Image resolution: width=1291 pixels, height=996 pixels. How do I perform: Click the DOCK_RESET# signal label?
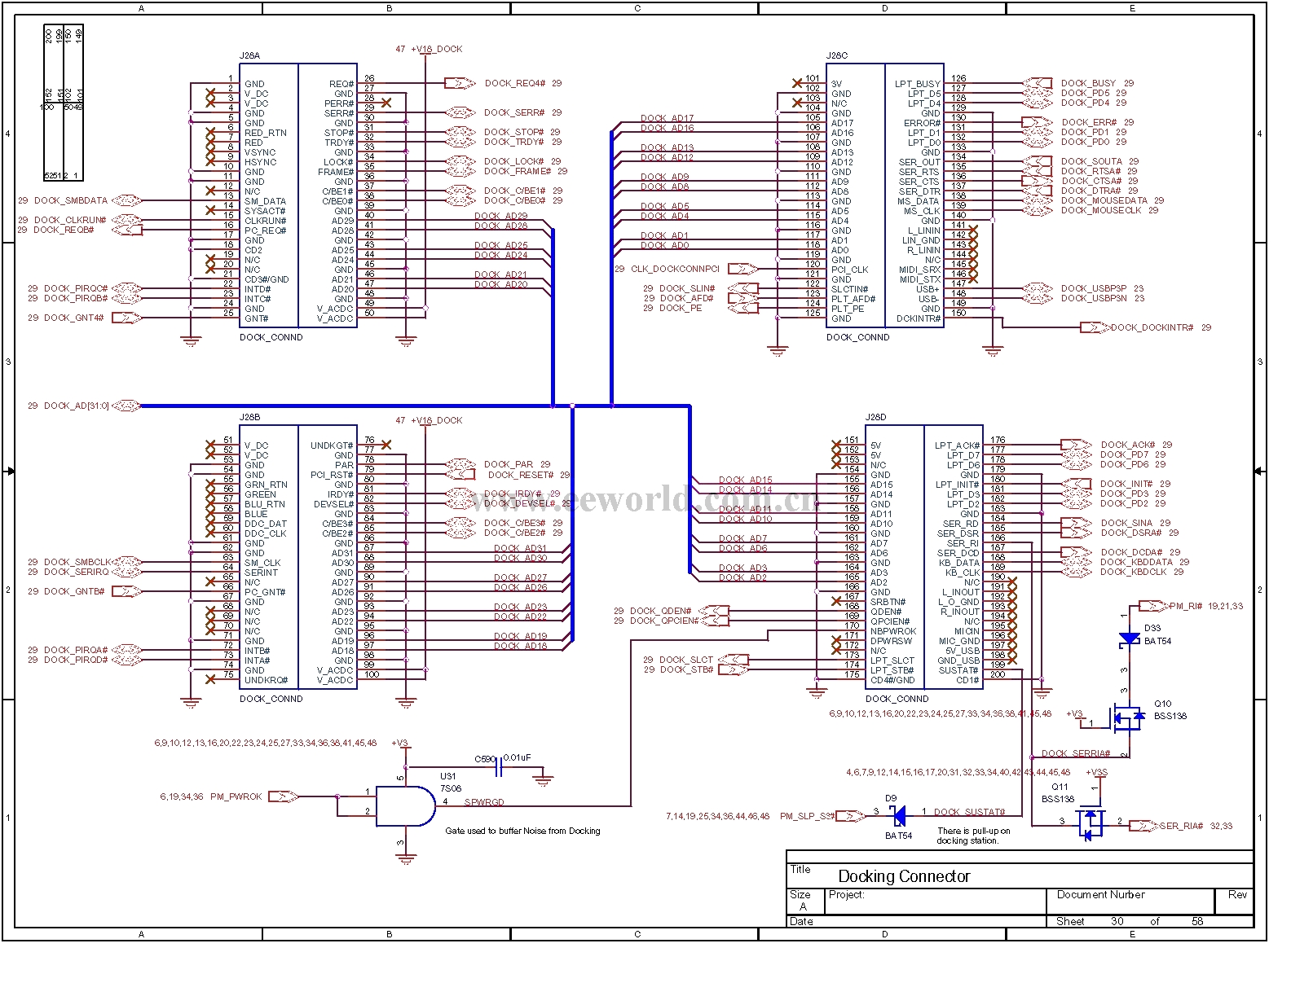(521, 475)
